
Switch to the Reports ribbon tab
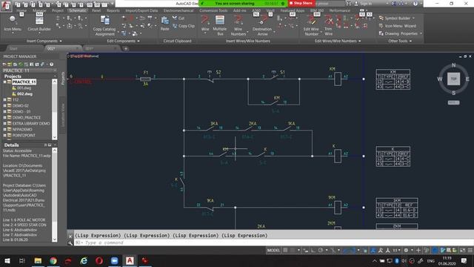[x=113, y=10]
